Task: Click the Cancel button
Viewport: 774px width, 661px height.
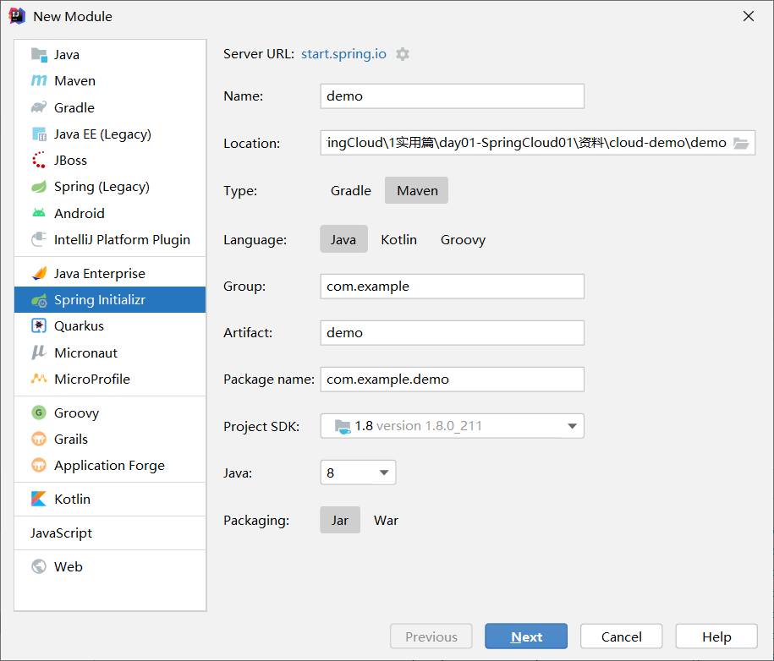Action: tap(622, 636)
